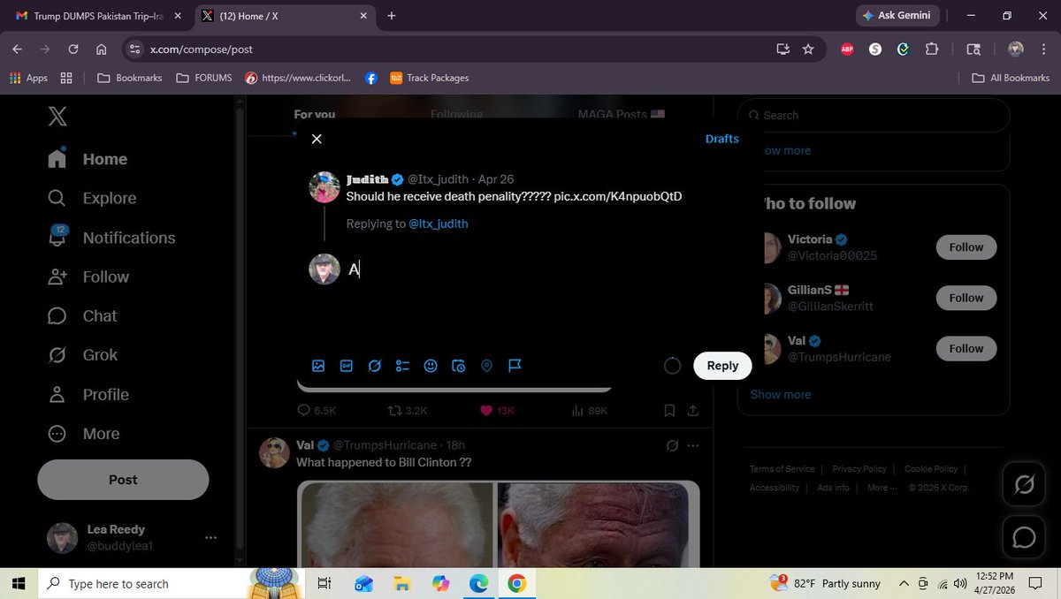The height and width of the screenshot is (599, 1061).
Task: Open Terms of Service link
Action: coord(782,469)
